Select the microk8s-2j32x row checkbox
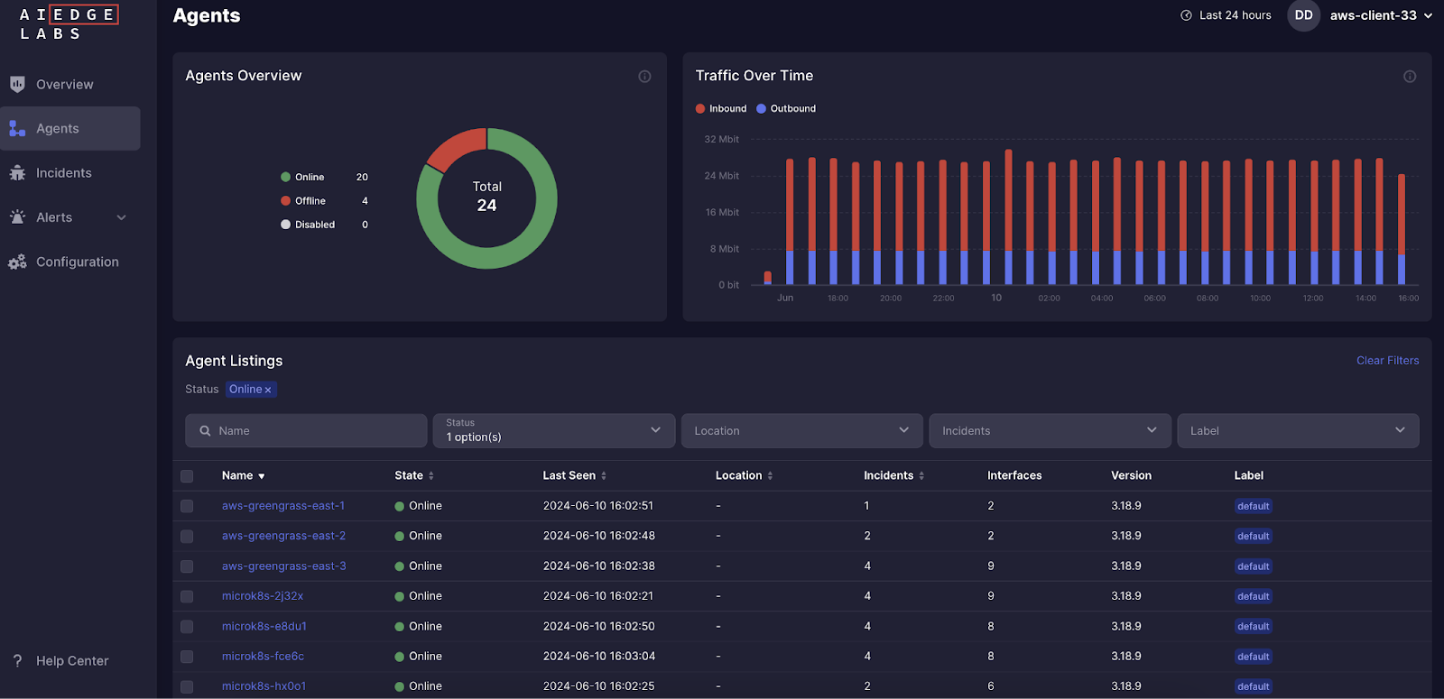 click(187, 596)
